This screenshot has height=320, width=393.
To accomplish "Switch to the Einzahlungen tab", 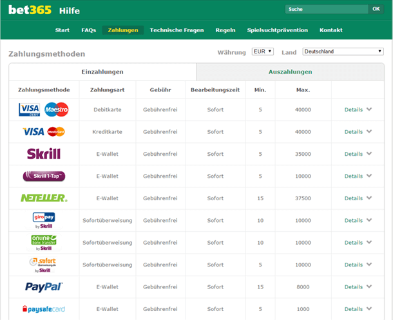I will tap(102, 72).
